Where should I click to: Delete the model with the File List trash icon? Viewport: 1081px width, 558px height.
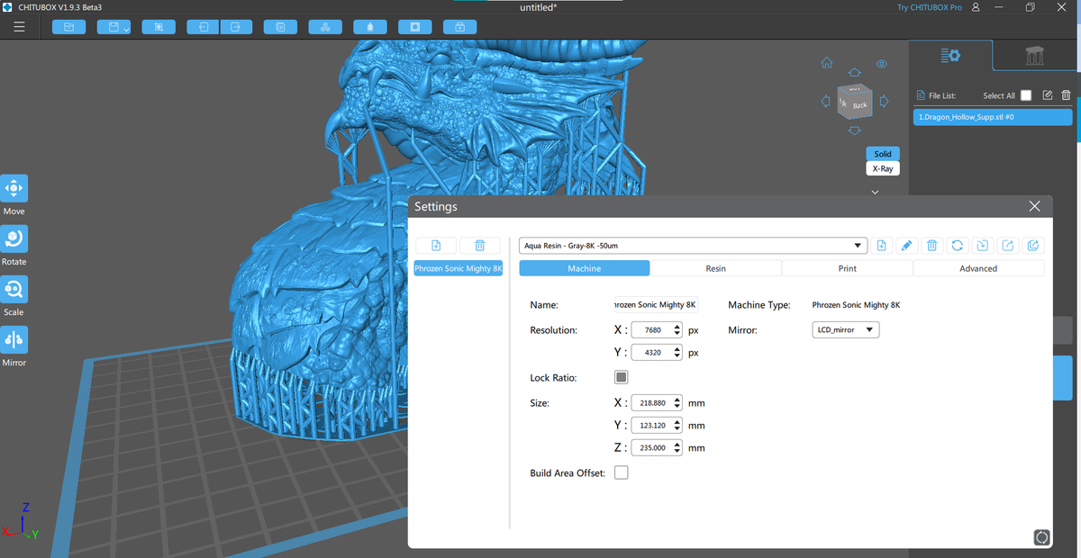pyautogui.click(x=1066, y=95)
